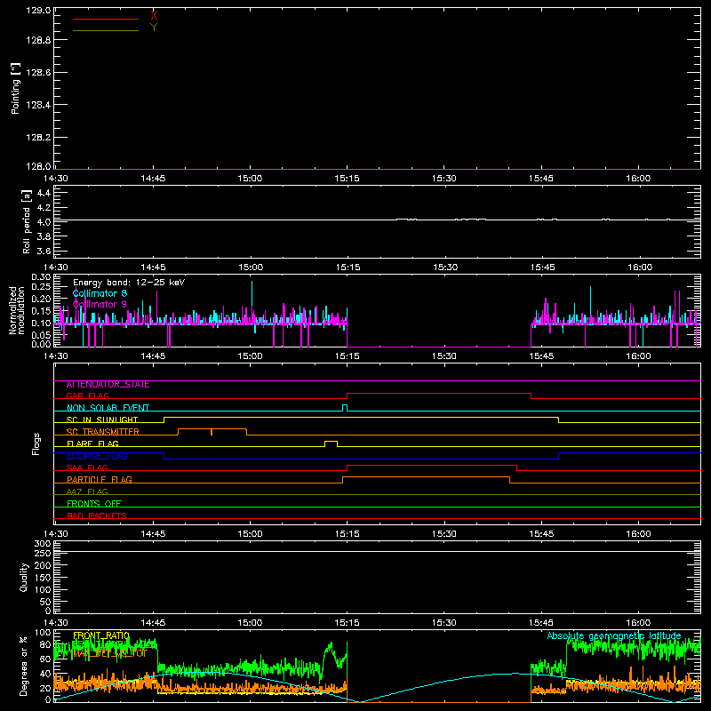This screenshot has width=711, height=711.
Task: Click '15:30' time label under Quality plot
Action: tap(443, 623)
